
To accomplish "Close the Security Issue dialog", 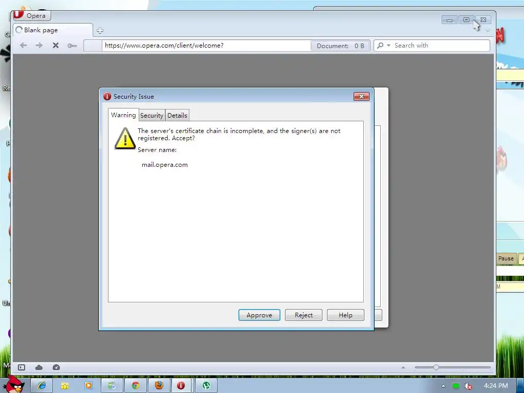I will coord(361,97).
